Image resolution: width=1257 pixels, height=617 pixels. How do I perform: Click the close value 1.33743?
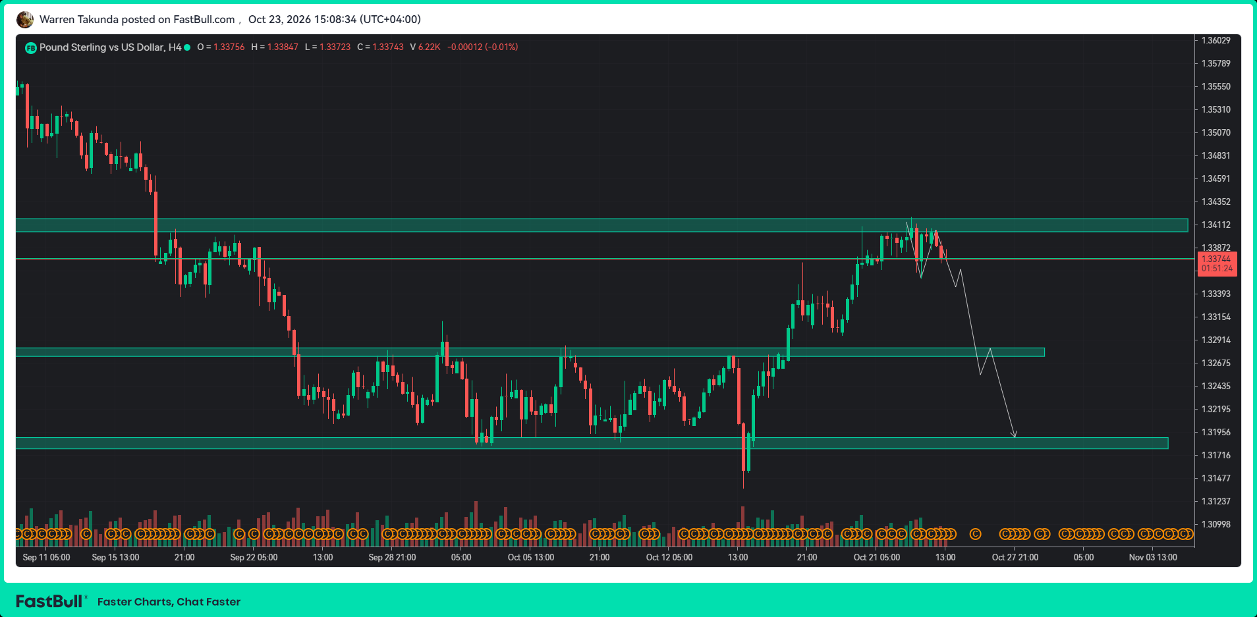tap(387, 47)
